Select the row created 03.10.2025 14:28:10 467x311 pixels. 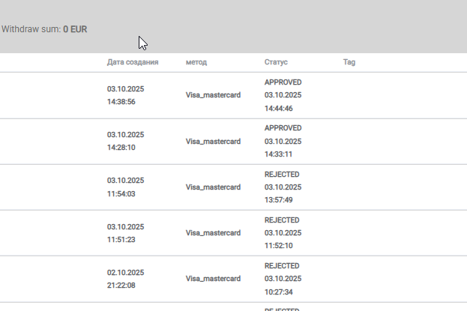[x=126, y=141]
